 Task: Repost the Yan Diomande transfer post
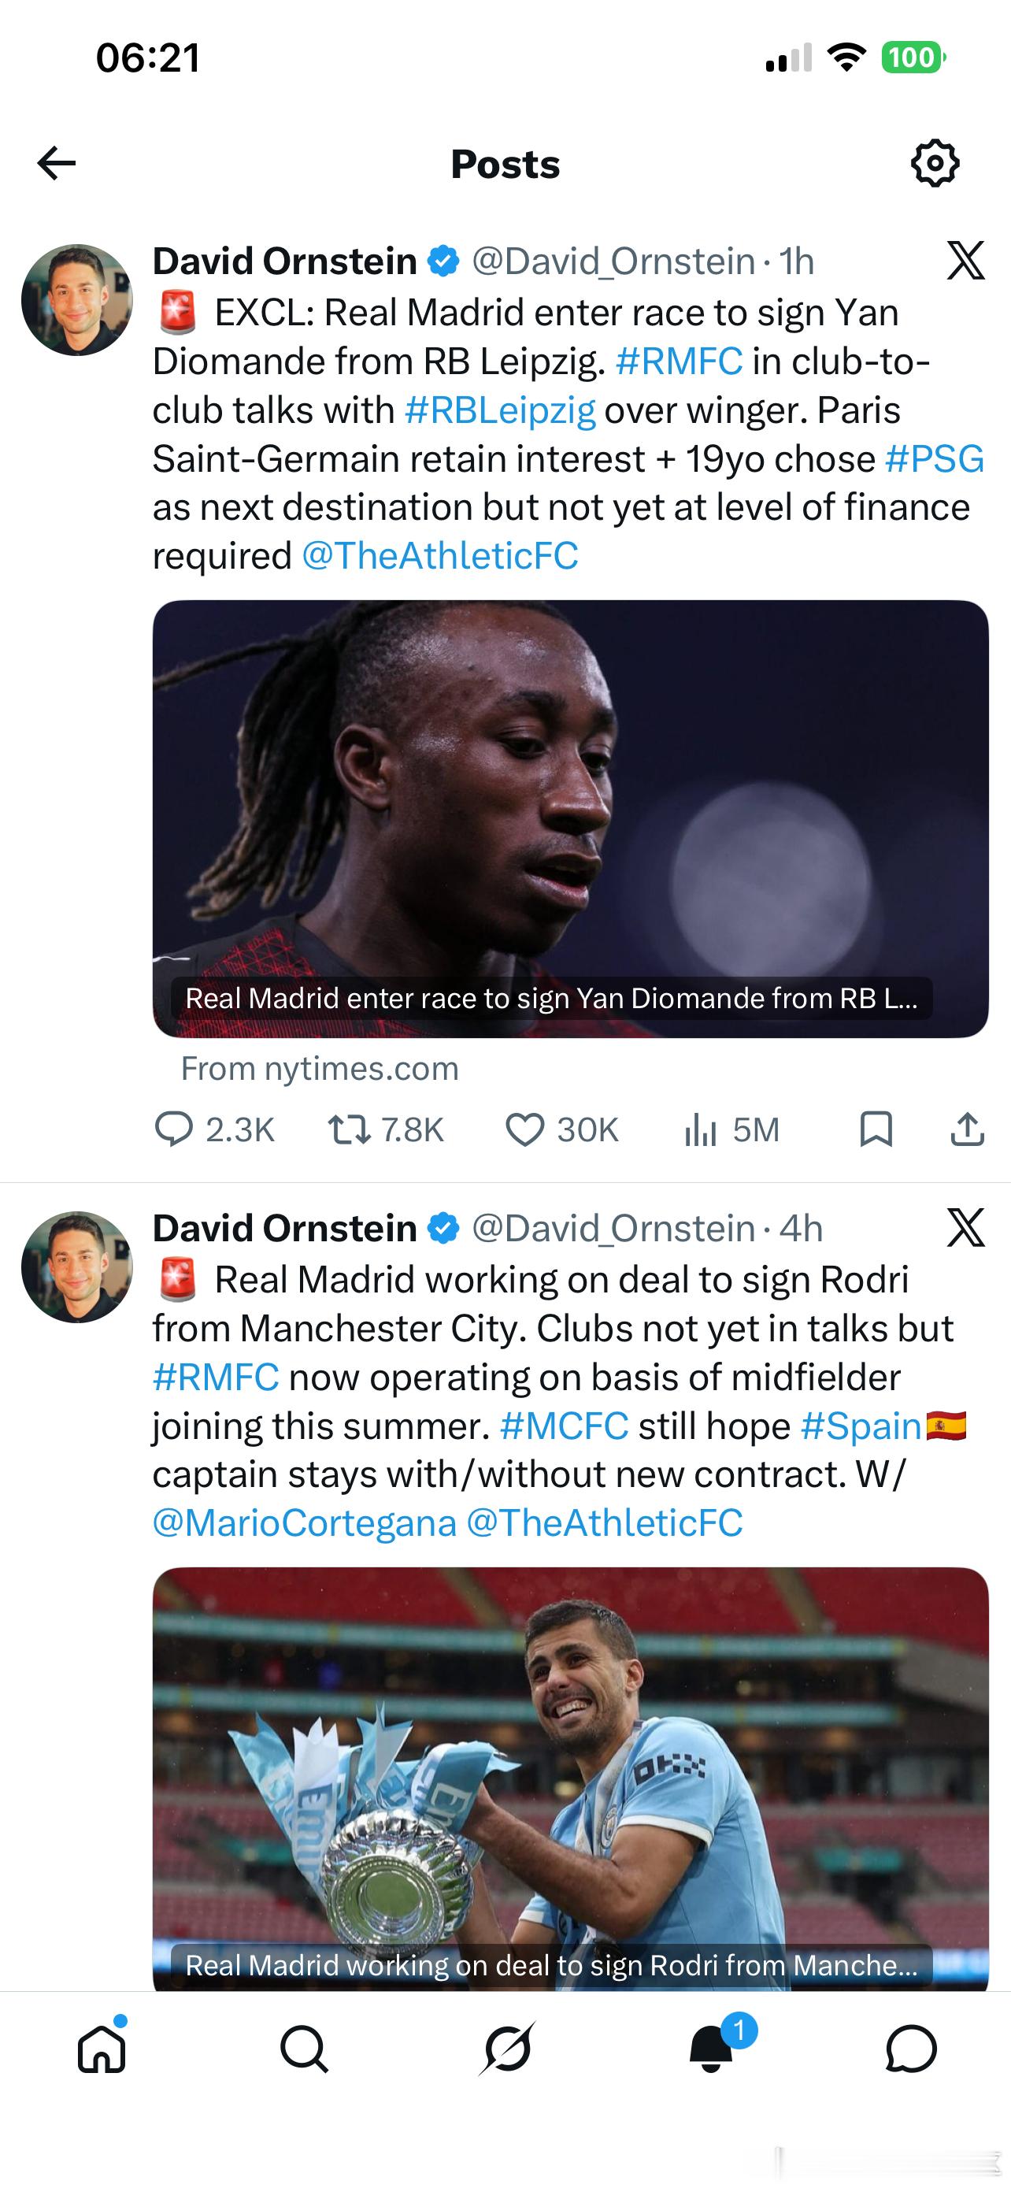coord(387,1129)
